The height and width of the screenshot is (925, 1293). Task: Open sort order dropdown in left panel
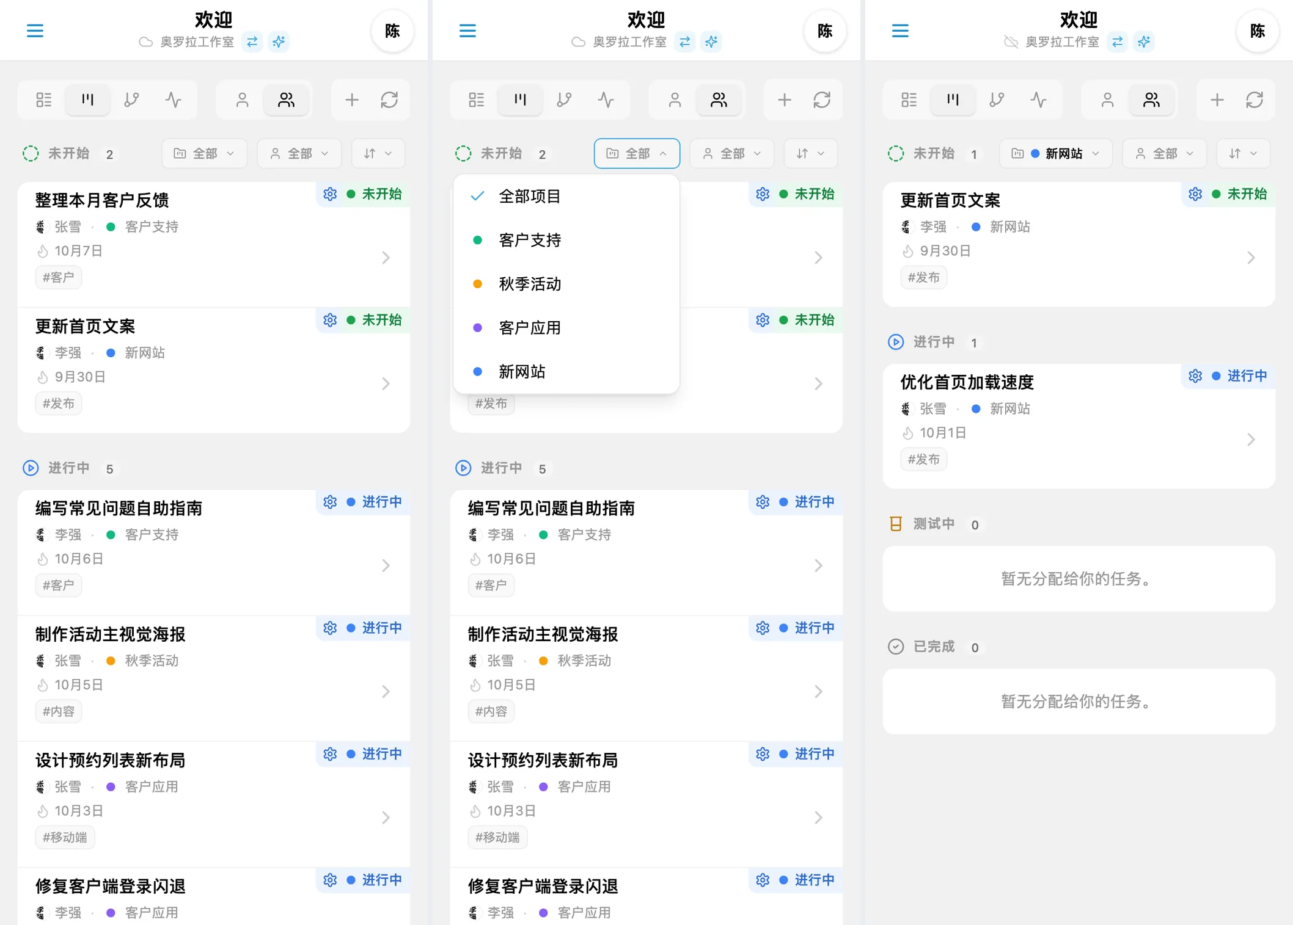(378, 153)
